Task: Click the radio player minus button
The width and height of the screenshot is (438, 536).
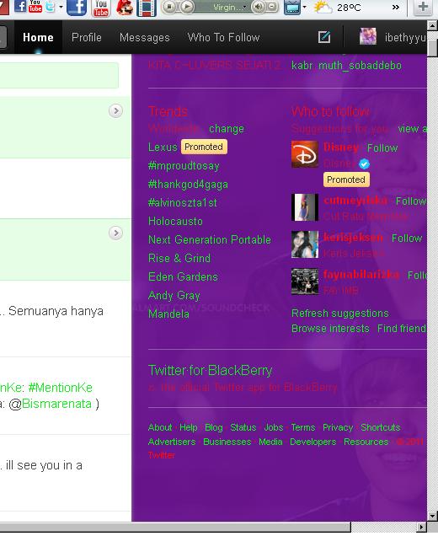Action: (272, 7)
